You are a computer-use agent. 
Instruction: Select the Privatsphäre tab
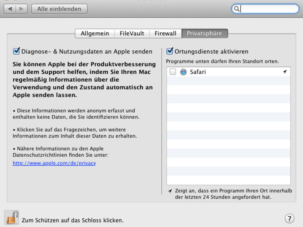point(205,33)
